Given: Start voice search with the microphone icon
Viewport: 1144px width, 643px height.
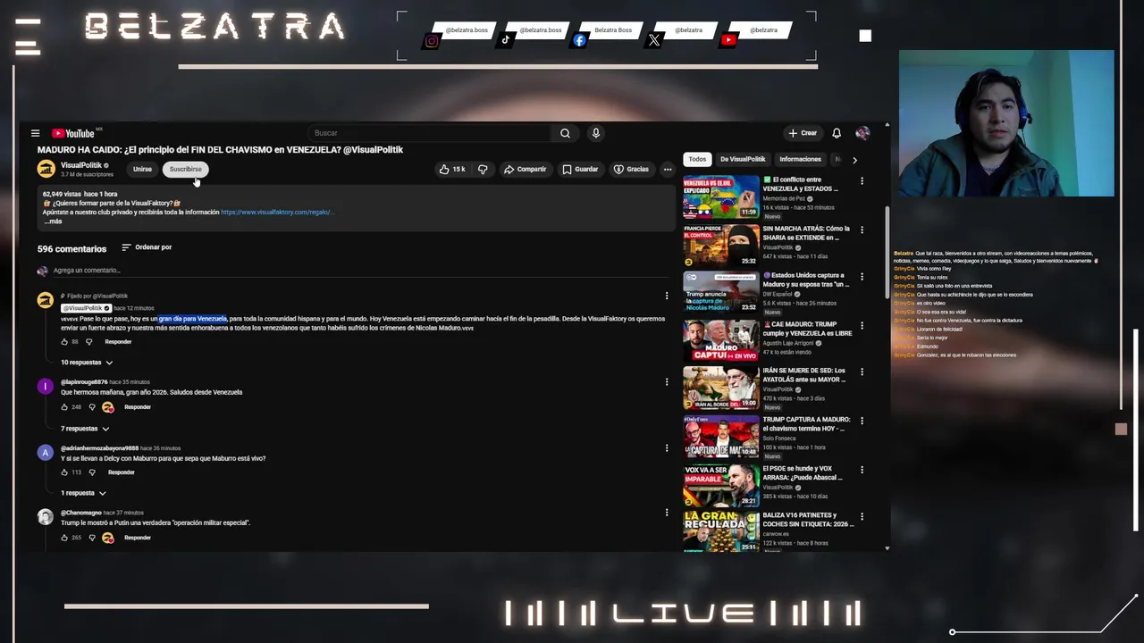Looking at the screenshot, I should point(595,133).
